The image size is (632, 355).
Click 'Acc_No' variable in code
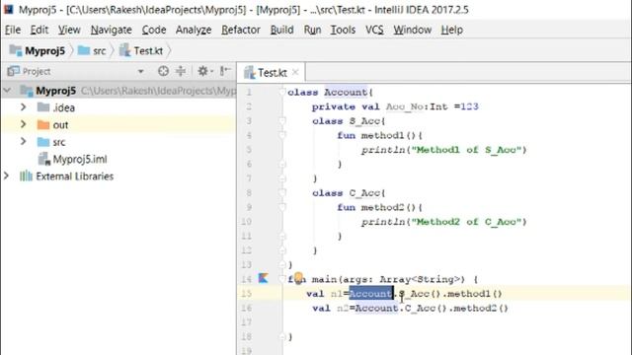[404, 106]
